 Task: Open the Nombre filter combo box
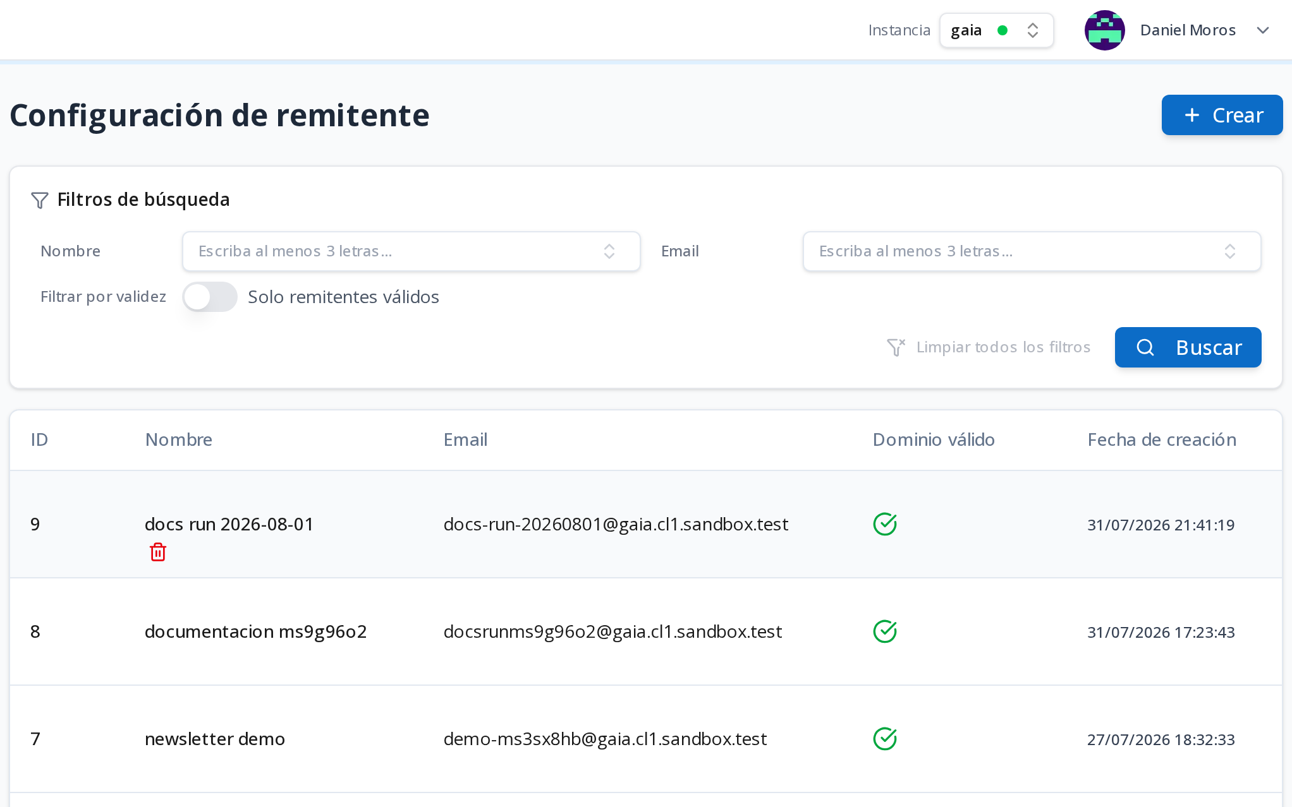411,251
